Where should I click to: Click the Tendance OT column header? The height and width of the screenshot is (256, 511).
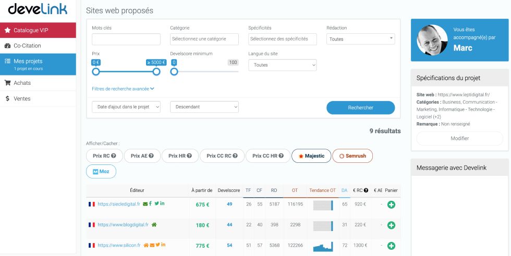pyautogui.click(x=322, y=190)
